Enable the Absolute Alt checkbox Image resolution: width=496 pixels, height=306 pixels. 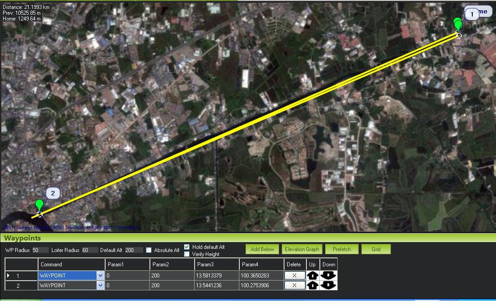tap(149, 250)
